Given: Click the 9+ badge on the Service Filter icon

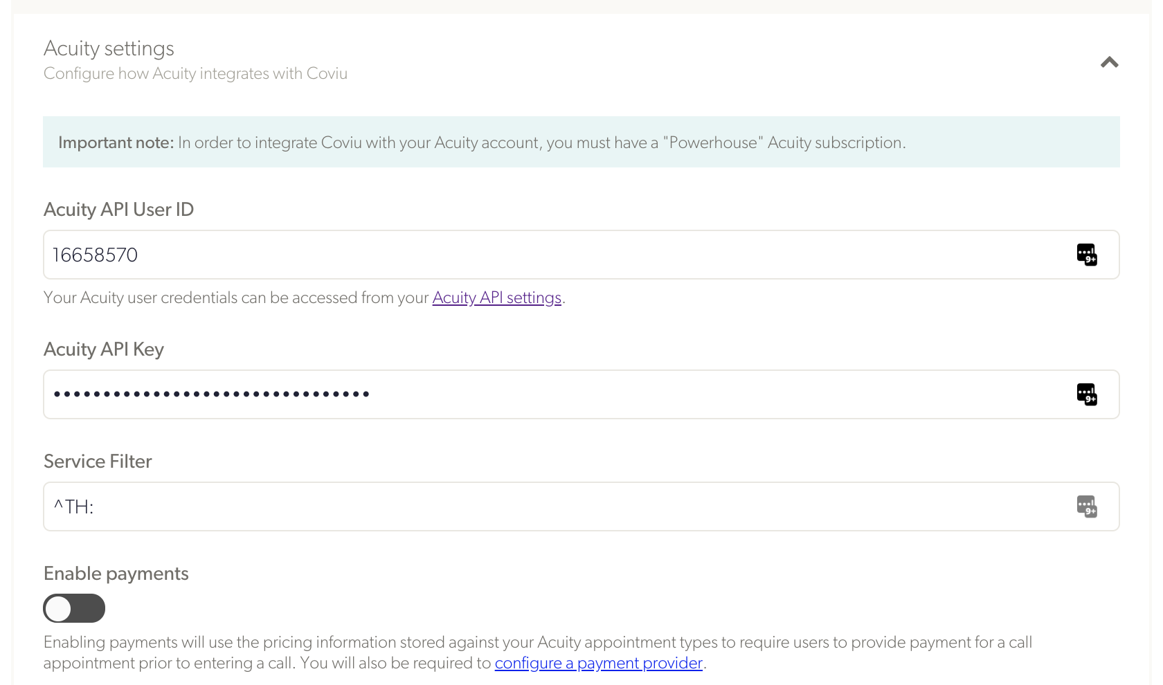Looking at the screenshot, I should [x=1090, y=511].
